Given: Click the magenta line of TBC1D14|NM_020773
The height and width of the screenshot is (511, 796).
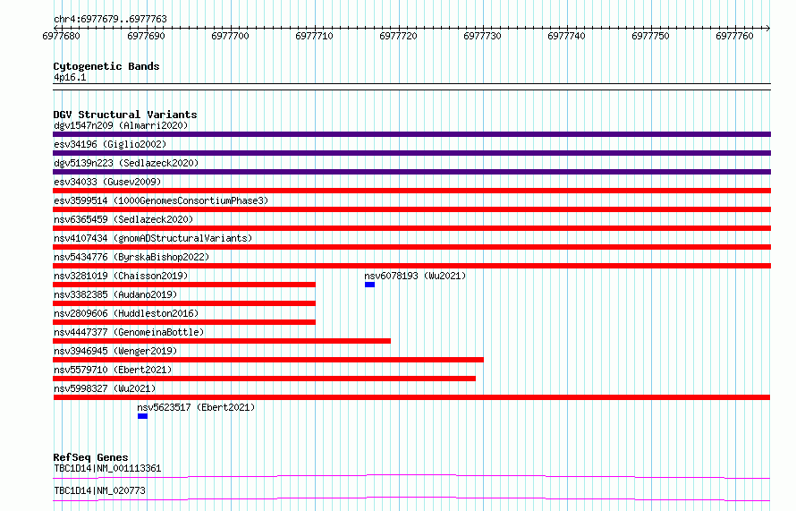Looking at the screenshot, I should tap(411, 499).
